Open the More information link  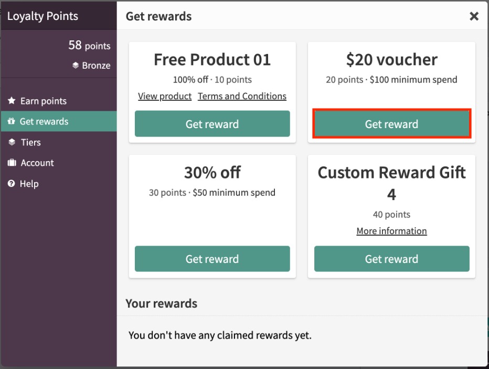click(391, 231)
